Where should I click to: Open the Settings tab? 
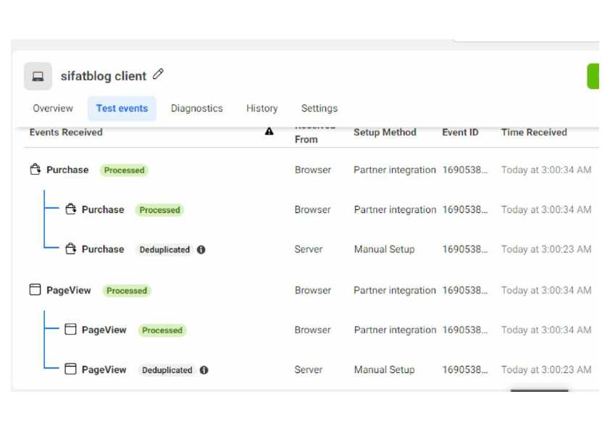tap(319, 108)
